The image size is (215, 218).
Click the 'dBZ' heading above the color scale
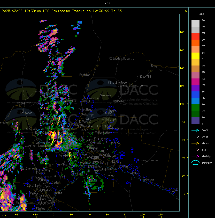pyautogui.click(x=202, y=14)
